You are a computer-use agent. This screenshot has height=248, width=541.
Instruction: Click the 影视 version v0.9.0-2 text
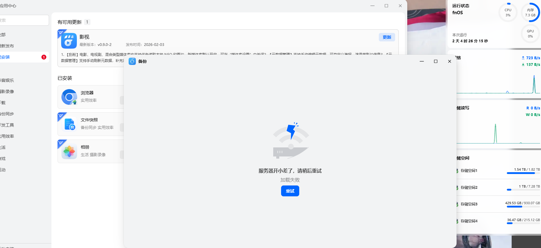click(x=104, y=44)
